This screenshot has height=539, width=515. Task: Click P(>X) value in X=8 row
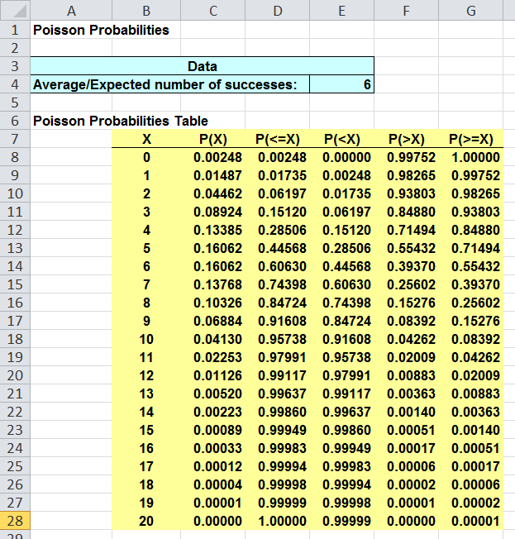click(407, 303)
